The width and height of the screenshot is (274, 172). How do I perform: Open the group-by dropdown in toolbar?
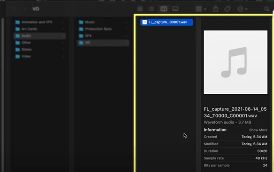[x=201, y=9]
